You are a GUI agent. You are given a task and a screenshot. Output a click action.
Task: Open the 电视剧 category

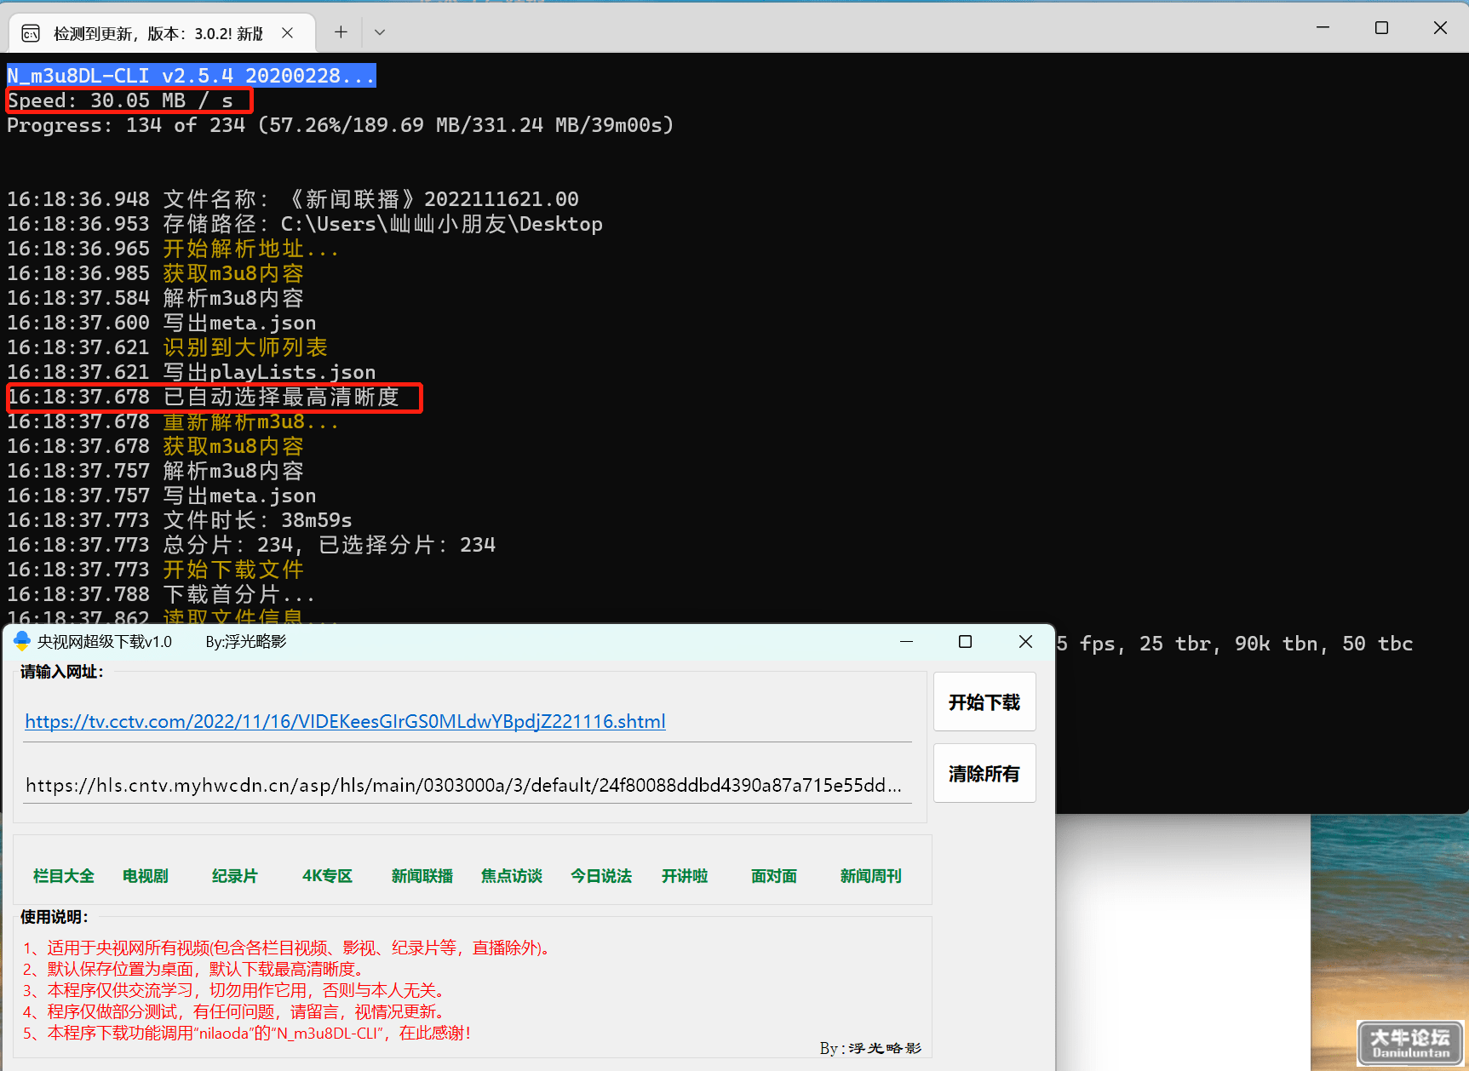point(146,876)
